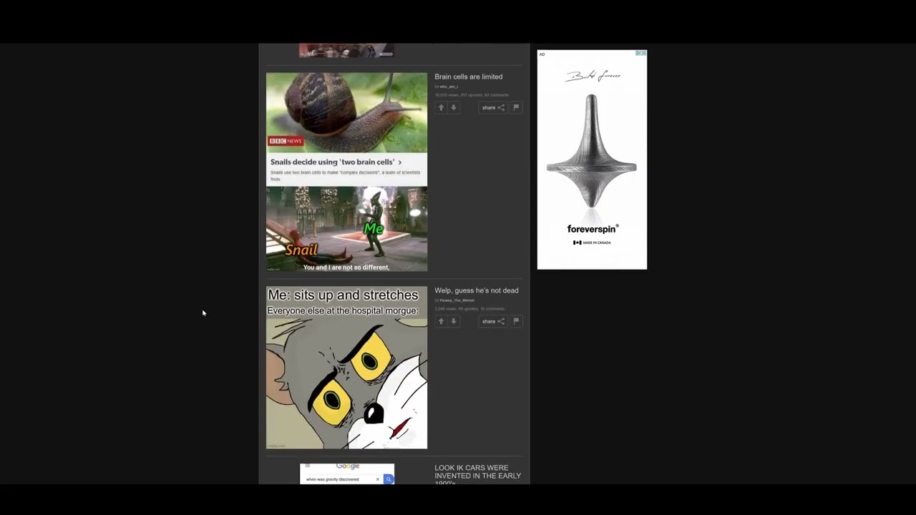Click the foreverspin spinning top advertisement
This screenshot has width=916, height=515.
[592, 160]
